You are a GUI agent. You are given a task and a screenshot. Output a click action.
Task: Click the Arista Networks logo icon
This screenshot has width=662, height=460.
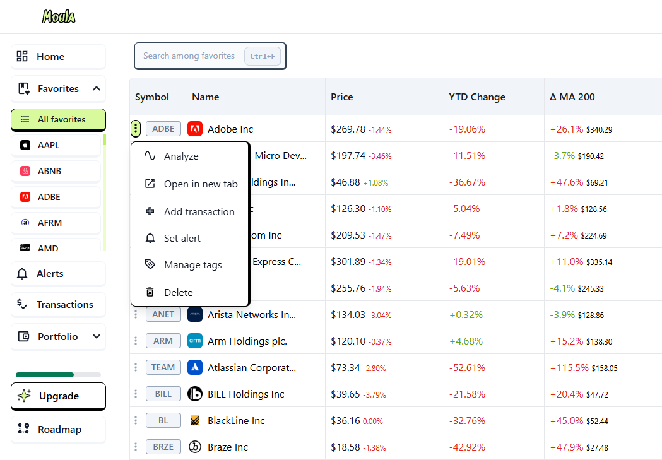[194, 314]
